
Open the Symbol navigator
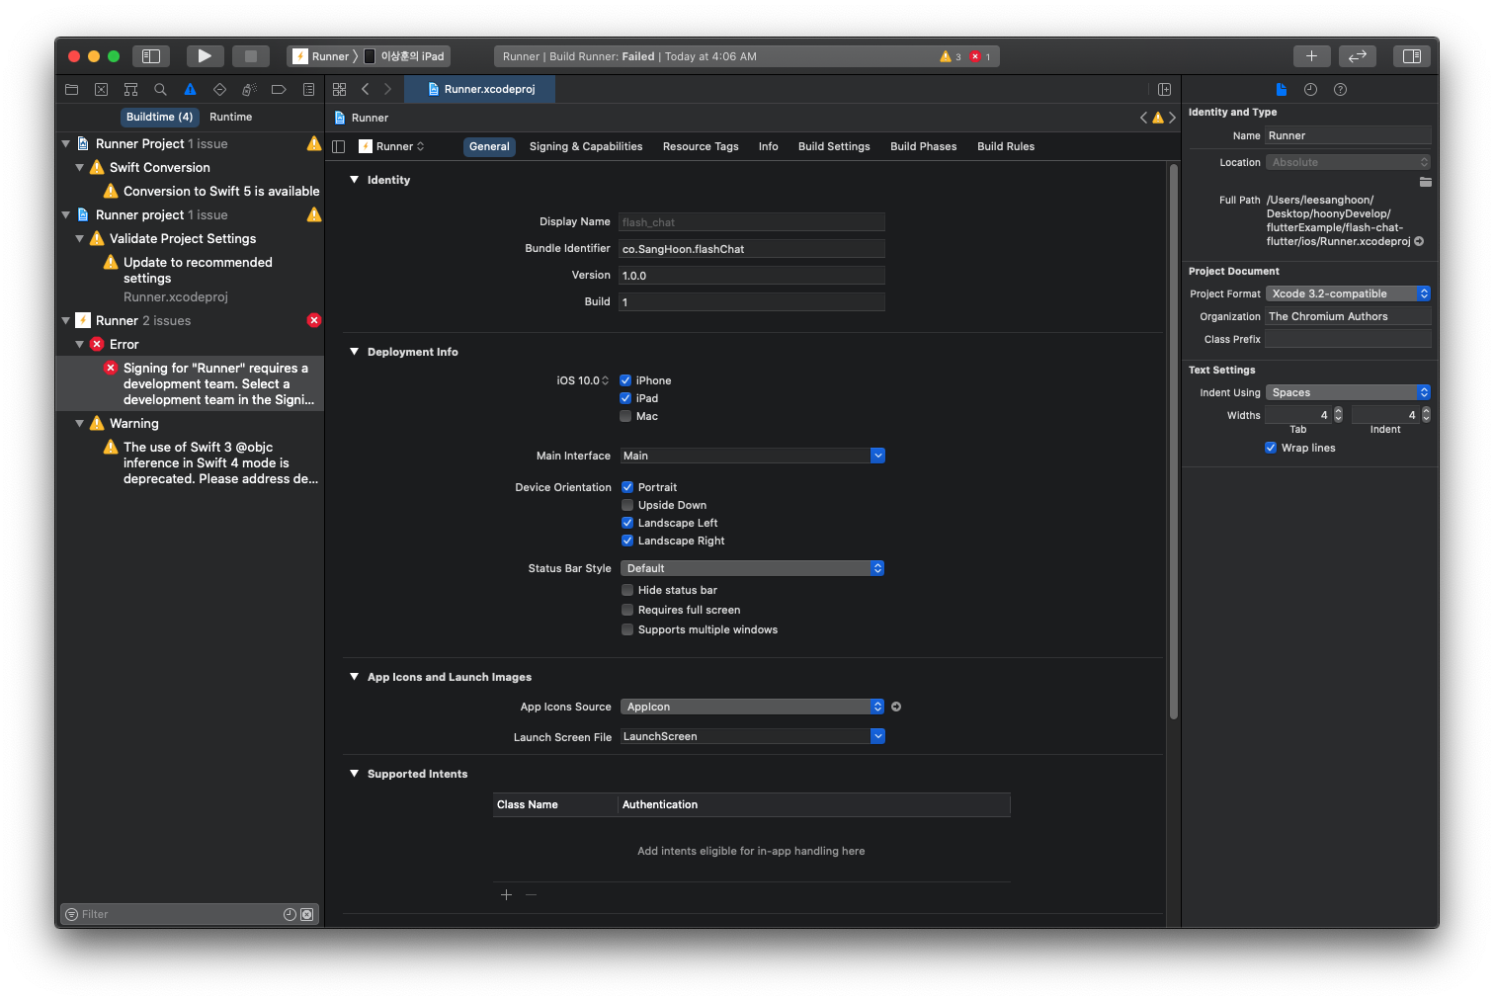point(130,89)
